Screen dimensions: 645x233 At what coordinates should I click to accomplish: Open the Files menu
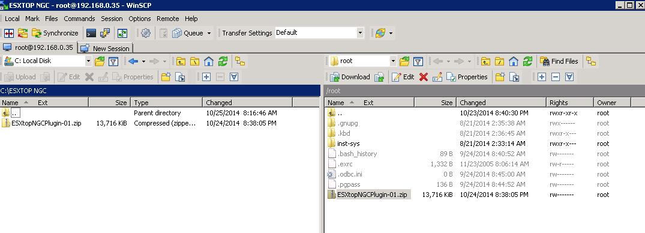pyautogui.click(x=52, y=19)
